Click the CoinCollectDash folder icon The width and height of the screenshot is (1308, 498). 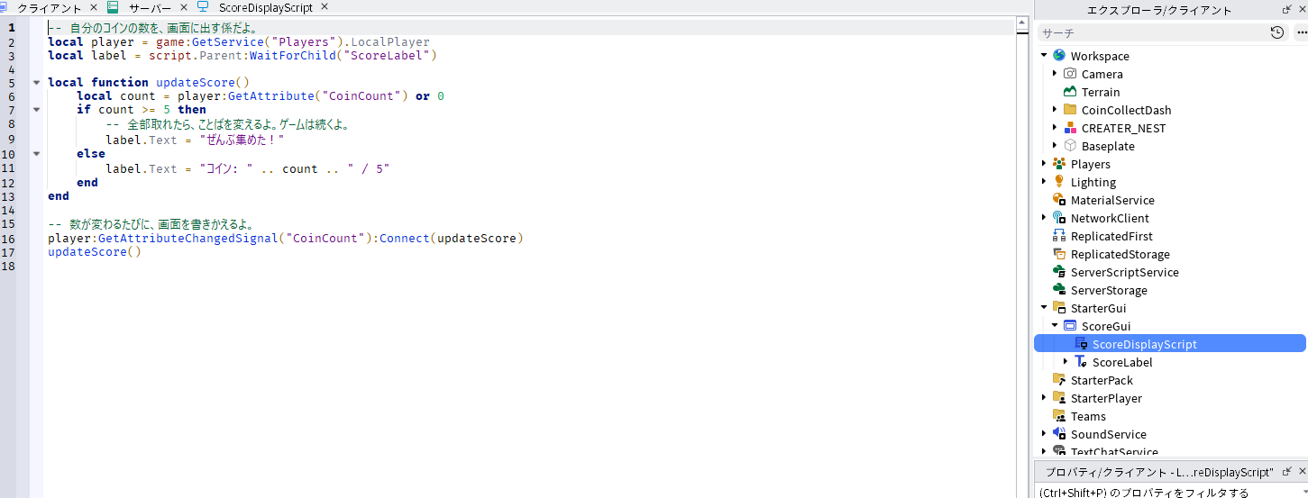click(x=1070, y=110)
